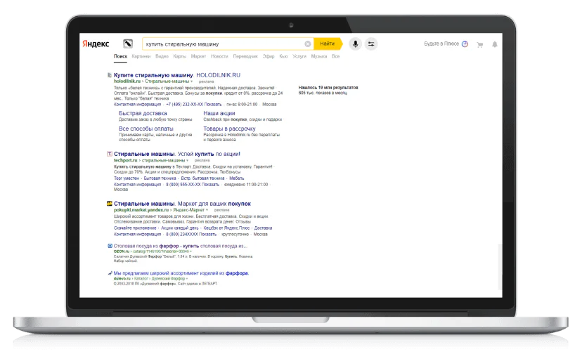The height and width of the screenshot is (354, 582).
Task: Open the 'Доставка' quick link under Yandex Market
Action: click(x=263, y=228)
